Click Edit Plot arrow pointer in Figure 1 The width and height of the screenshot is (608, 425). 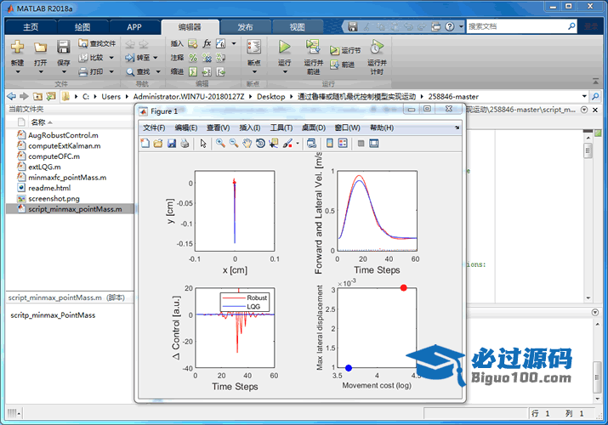(203, 144)
